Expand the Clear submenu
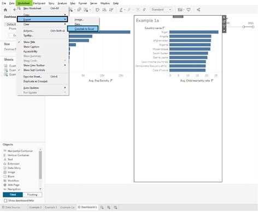 tap(43, 24)
